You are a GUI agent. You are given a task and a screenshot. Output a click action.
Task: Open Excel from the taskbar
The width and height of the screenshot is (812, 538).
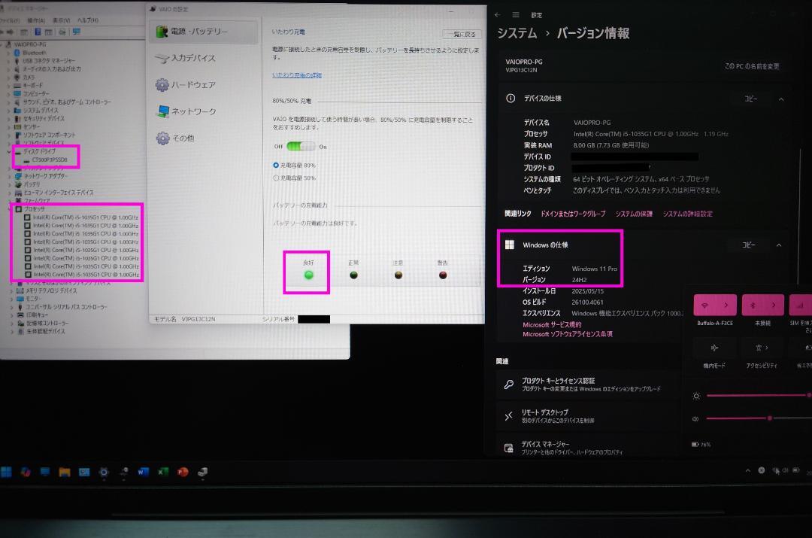tap(163, 472)
